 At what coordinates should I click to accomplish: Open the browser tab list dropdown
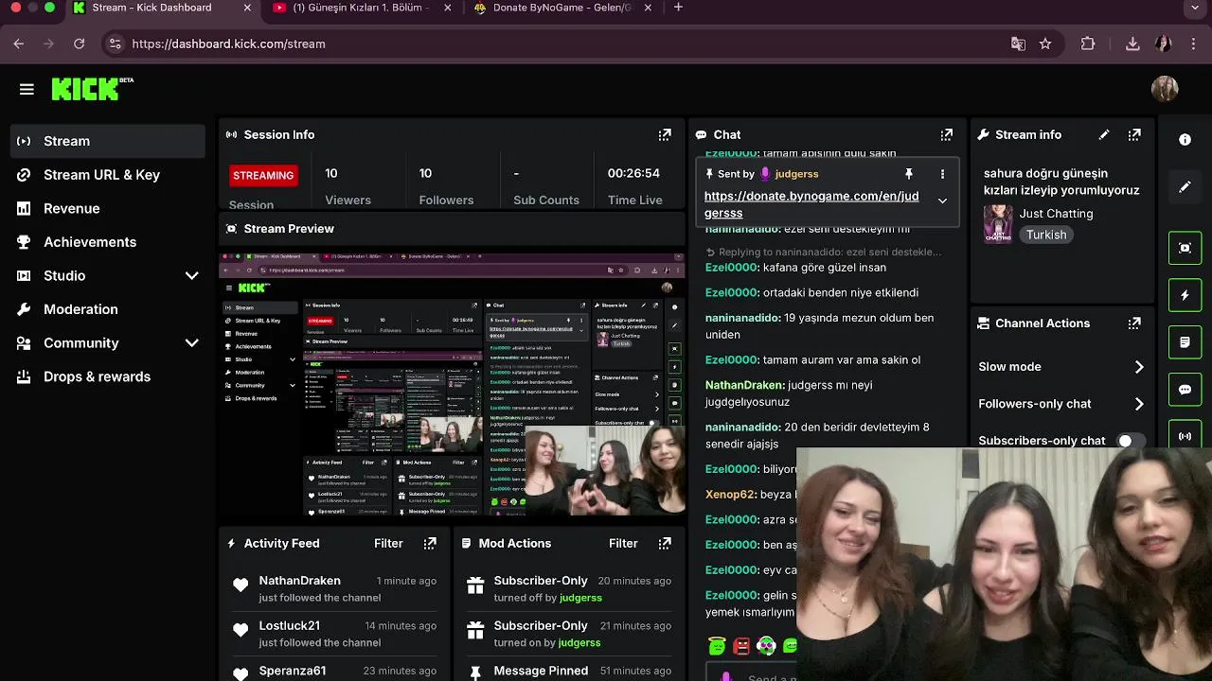pos(1193,9)
